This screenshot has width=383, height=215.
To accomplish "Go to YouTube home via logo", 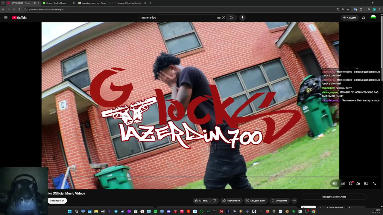I will point(19,18).
